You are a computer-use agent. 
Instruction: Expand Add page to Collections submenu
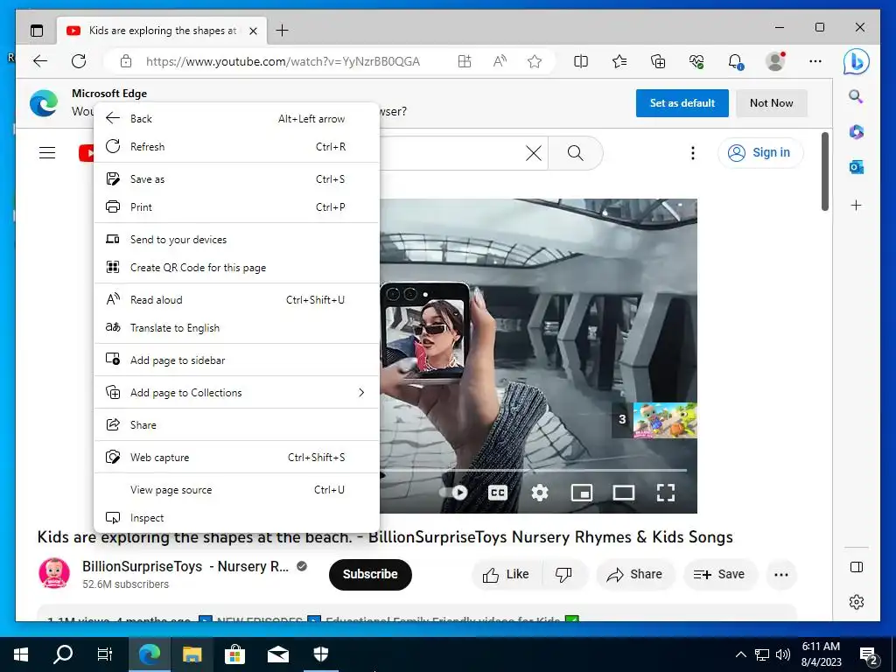click(236, 393)
